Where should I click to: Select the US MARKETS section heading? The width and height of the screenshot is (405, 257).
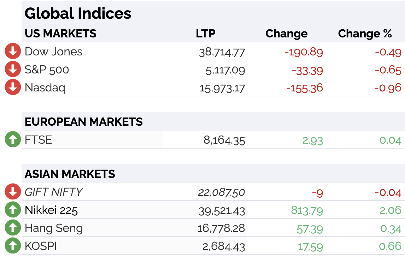[60, 34]
